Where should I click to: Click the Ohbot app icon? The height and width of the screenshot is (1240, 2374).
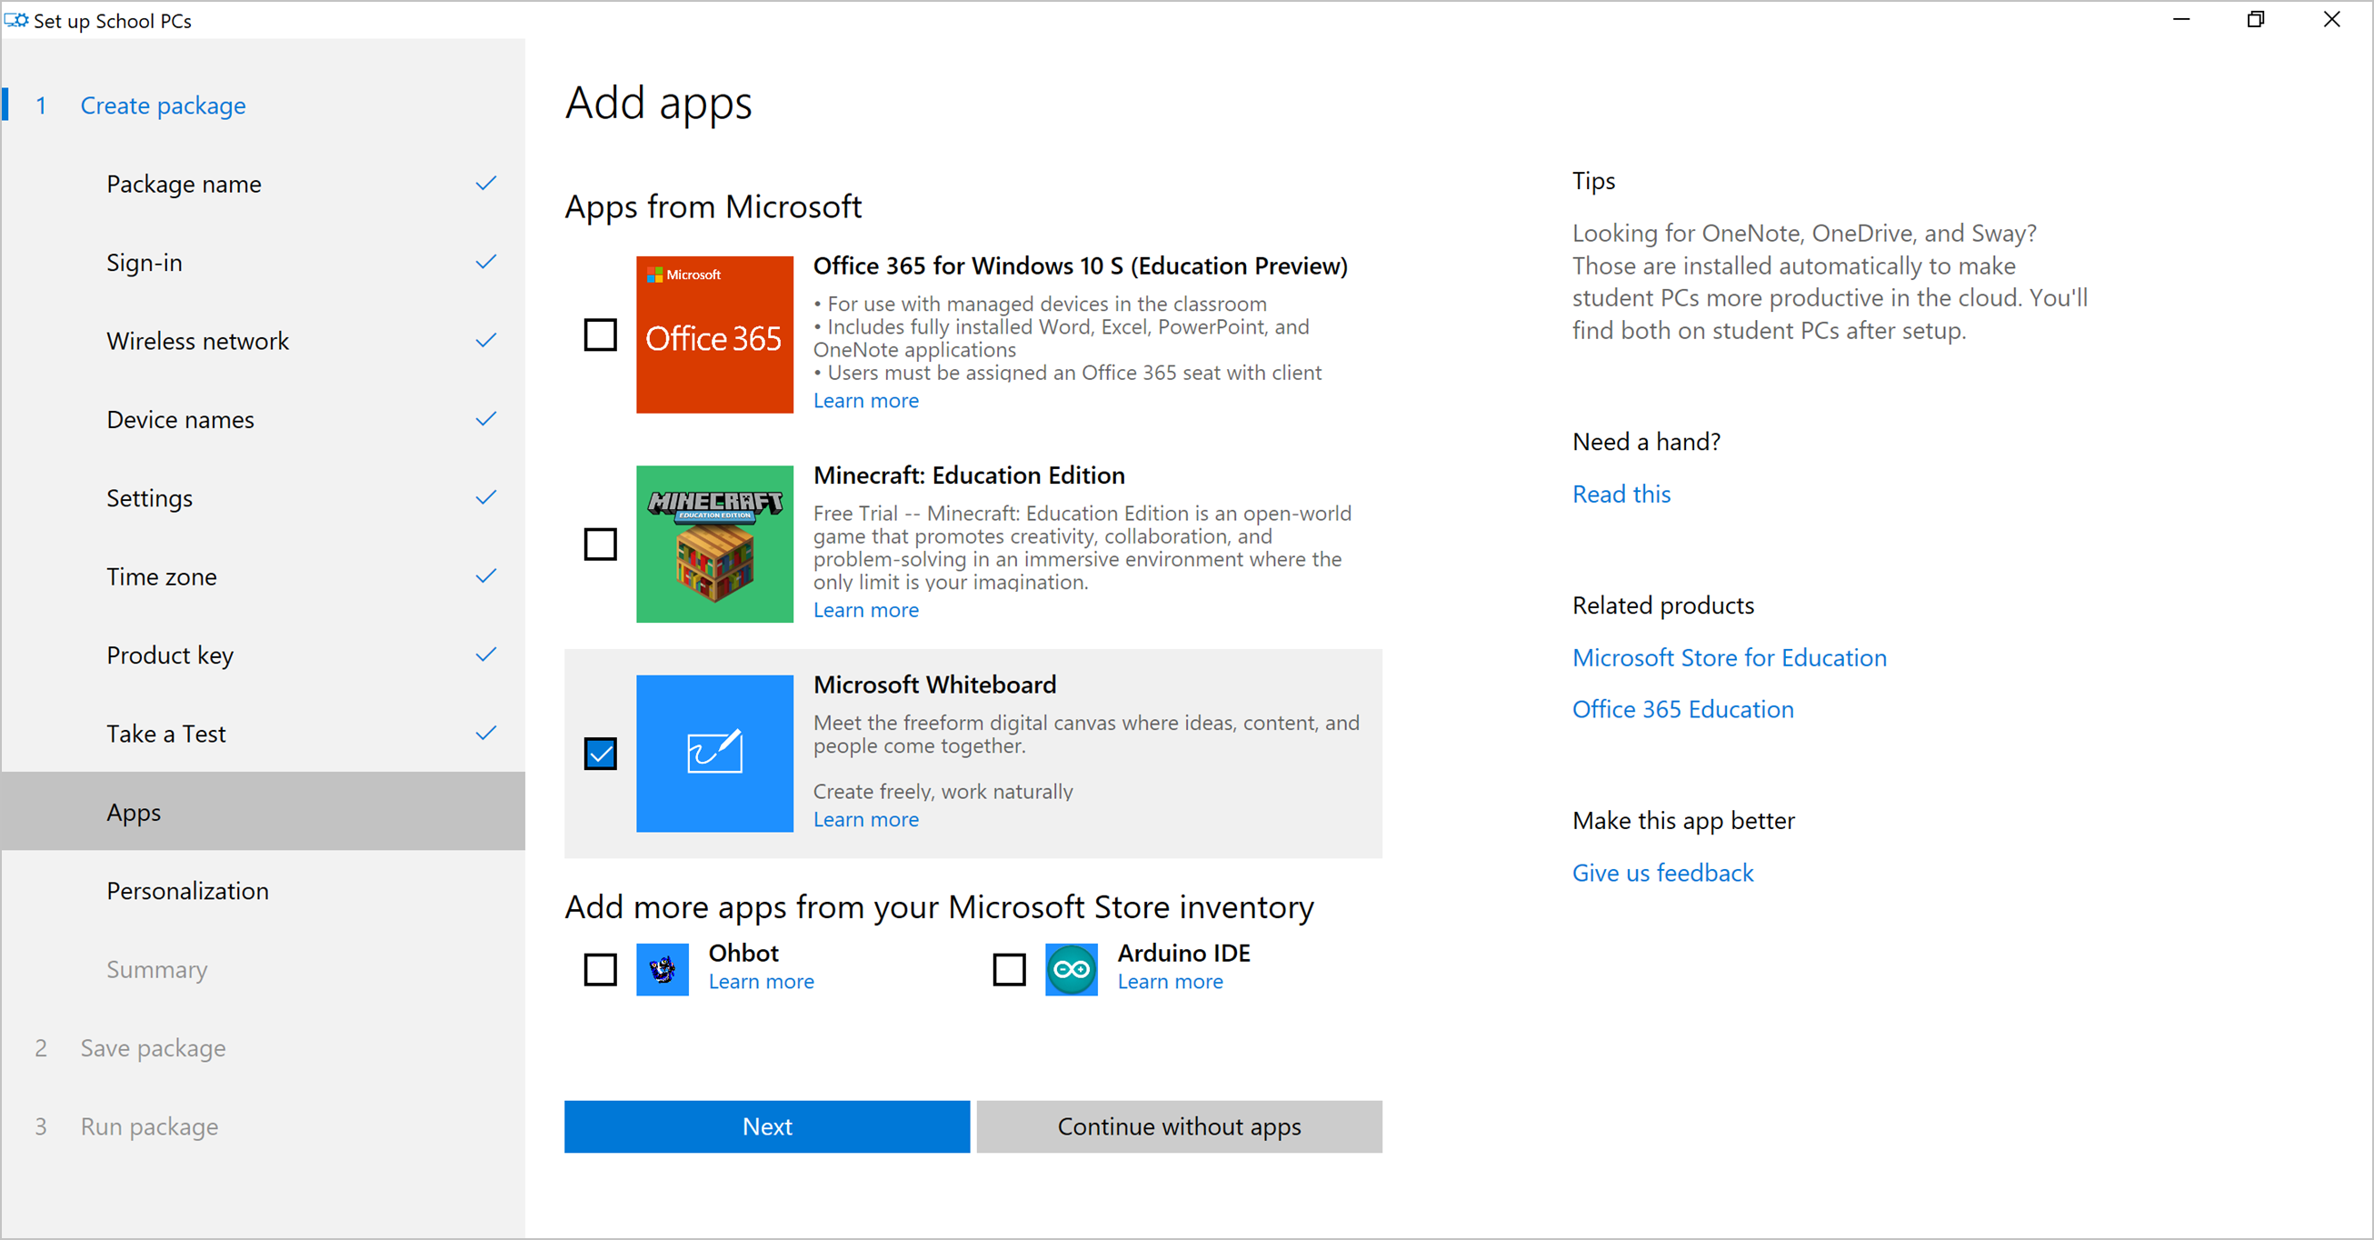pos(662,969)
